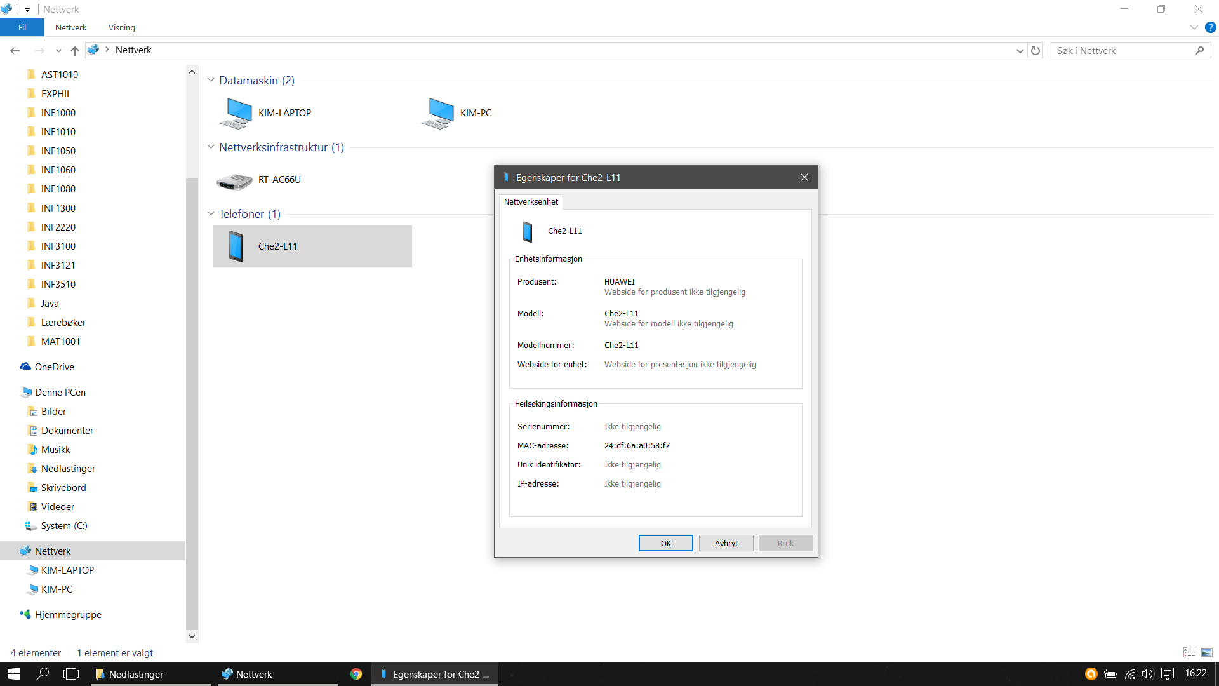Open the Action Center notifications icon
Viewport: 1219px width, 686px height.
coord(1167,674)
